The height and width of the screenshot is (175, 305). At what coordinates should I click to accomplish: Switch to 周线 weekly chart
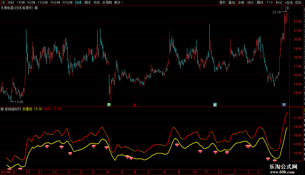click(87, 2)
